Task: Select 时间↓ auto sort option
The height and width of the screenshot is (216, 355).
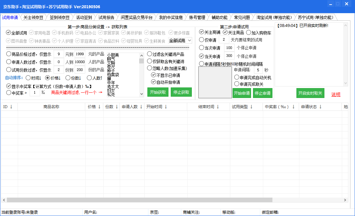Action: tap(33, 78)
